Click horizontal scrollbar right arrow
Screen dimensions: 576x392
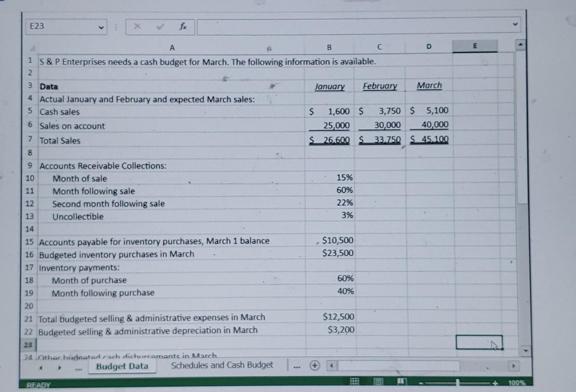pos(513,366)
